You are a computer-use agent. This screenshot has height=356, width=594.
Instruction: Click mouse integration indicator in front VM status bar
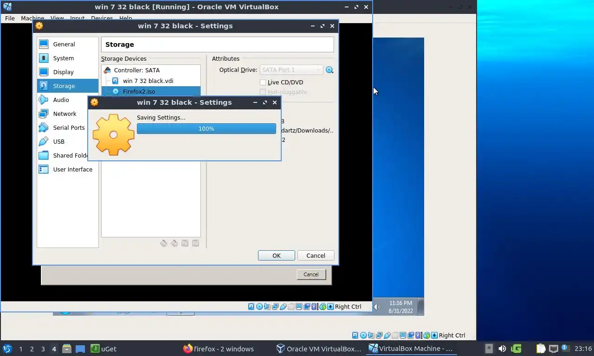click(x=323, y=306)
